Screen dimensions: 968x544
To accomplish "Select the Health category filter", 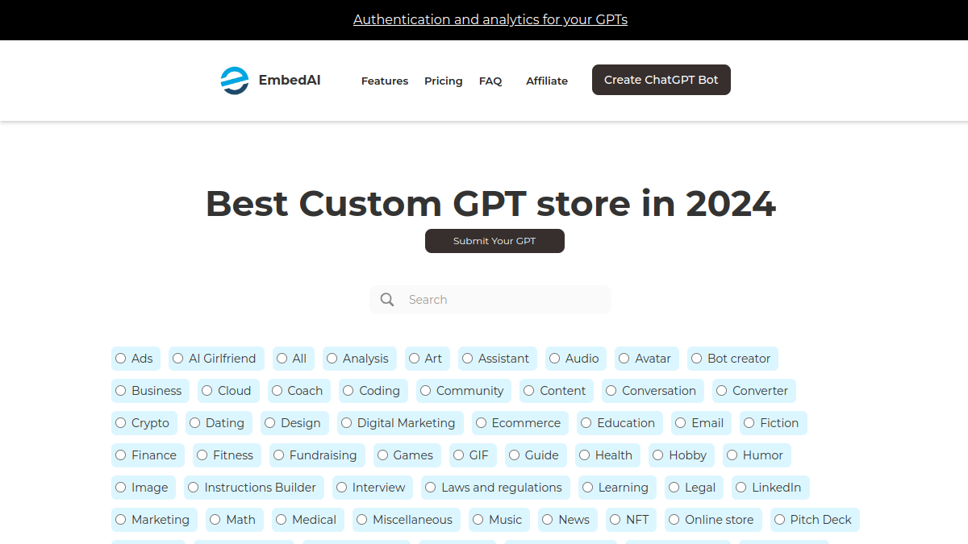I will (x=608, y=455).
